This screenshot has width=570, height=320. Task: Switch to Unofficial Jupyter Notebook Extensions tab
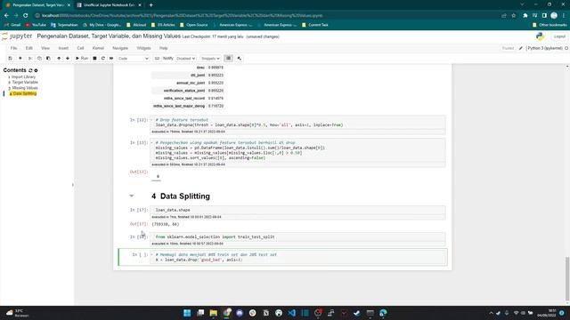click(x=109, y=5)
